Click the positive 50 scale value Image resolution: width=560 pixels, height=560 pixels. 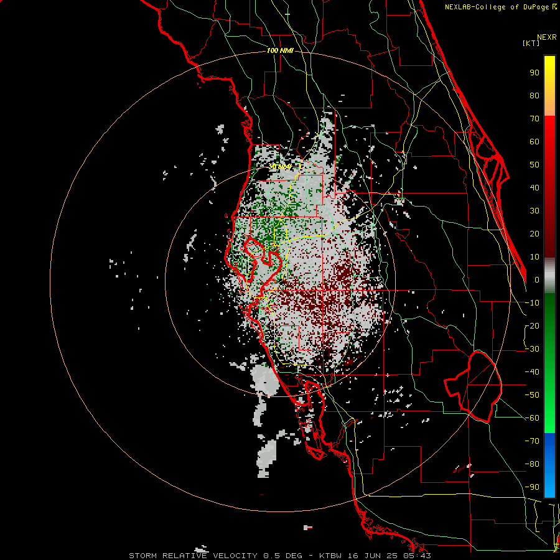534,165
